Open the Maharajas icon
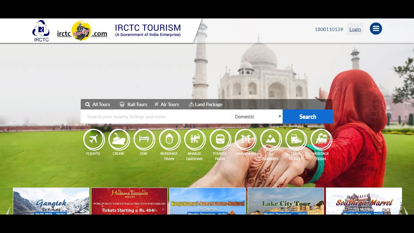The width and height of the screenshot is (414, 233). point(245,140)
